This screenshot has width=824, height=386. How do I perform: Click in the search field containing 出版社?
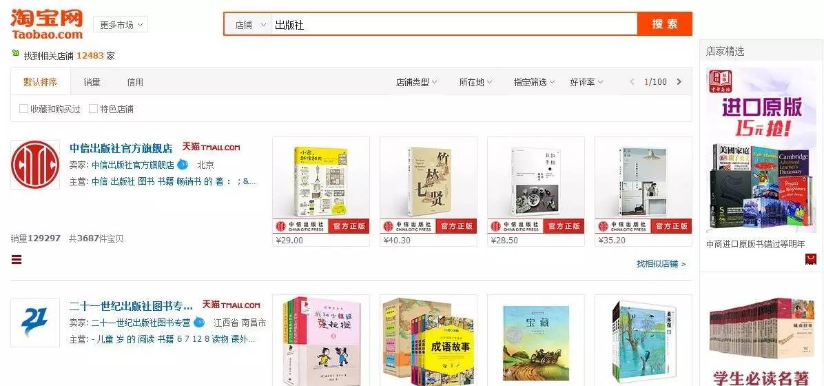click(x=454, y=24)
